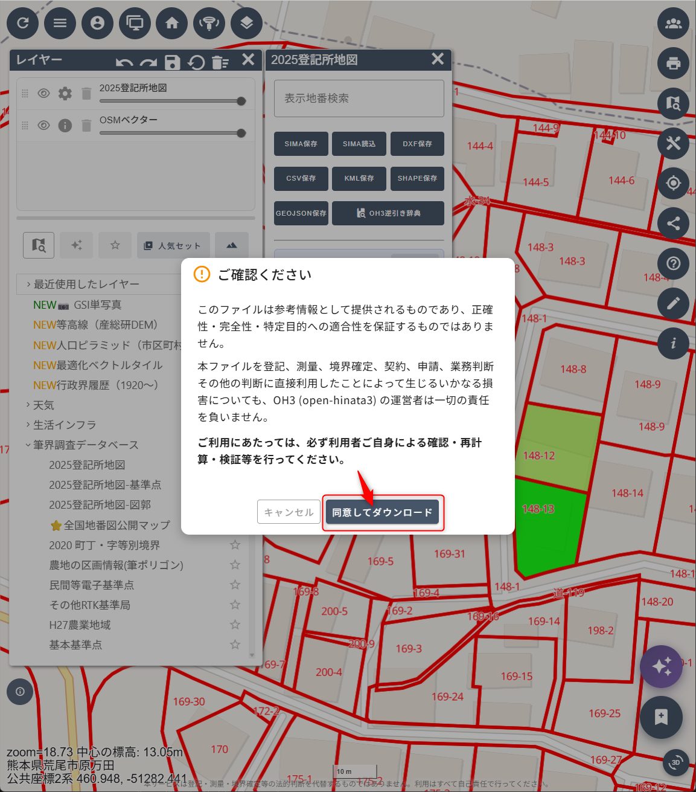Click the 表示地番検索 search field
696x792 pixels.
point(359,98)
